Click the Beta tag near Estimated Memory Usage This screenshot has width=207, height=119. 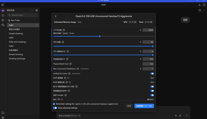pyautogui.click(x=80, y=22)
